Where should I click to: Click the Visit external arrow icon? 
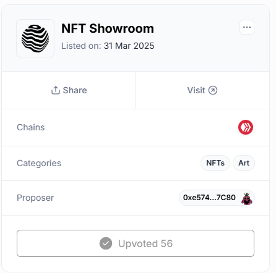[x=213, y=90]
